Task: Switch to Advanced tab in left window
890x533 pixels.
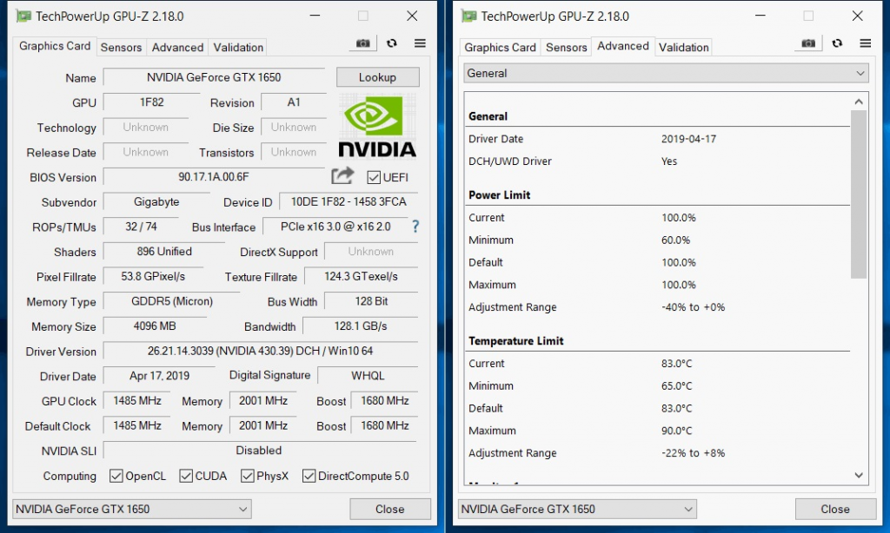Action: pos(177,47)
